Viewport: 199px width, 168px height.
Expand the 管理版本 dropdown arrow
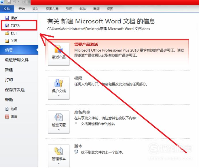(x=59, y=164)
